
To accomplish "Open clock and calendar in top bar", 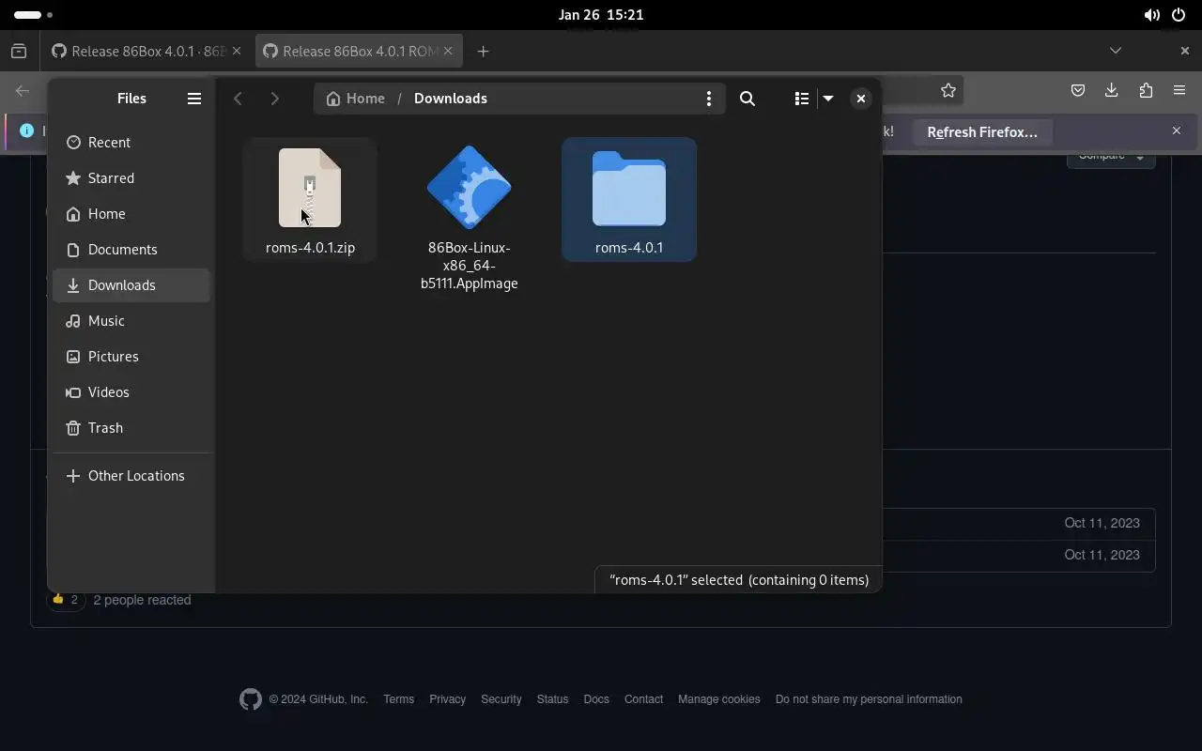I will (x=601, y=15).
